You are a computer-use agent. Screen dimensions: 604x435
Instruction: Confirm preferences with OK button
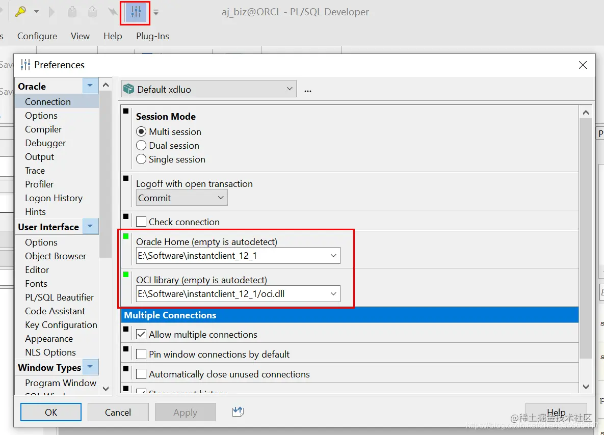(x=51, y=412)
